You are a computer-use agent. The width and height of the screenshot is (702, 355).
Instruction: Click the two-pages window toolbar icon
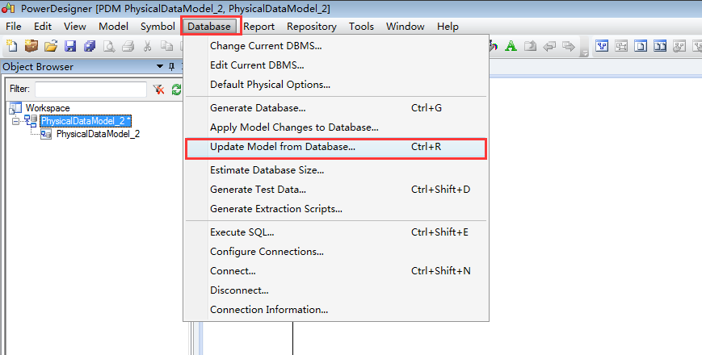660,46
